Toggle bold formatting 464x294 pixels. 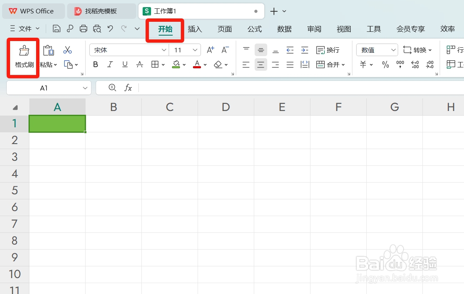pos(96,64)
